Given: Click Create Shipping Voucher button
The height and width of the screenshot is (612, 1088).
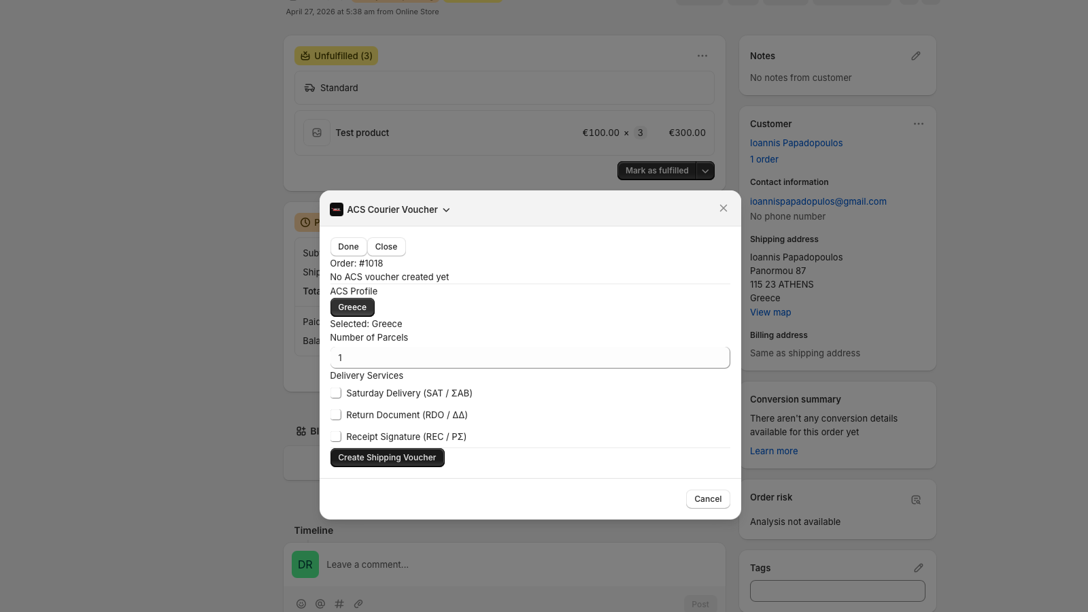Looking at the screenshot, I should [387, 458].
